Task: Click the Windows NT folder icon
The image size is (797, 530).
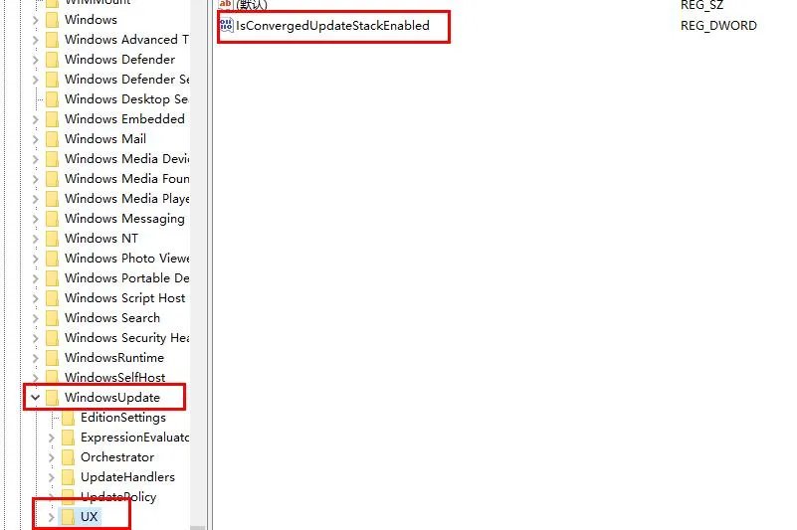Action: [52, 239]
